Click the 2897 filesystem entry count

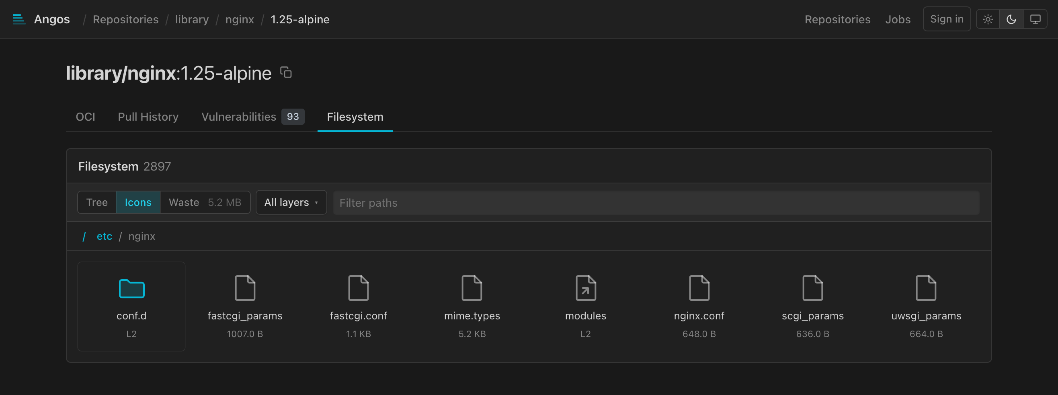click(157, 166)
